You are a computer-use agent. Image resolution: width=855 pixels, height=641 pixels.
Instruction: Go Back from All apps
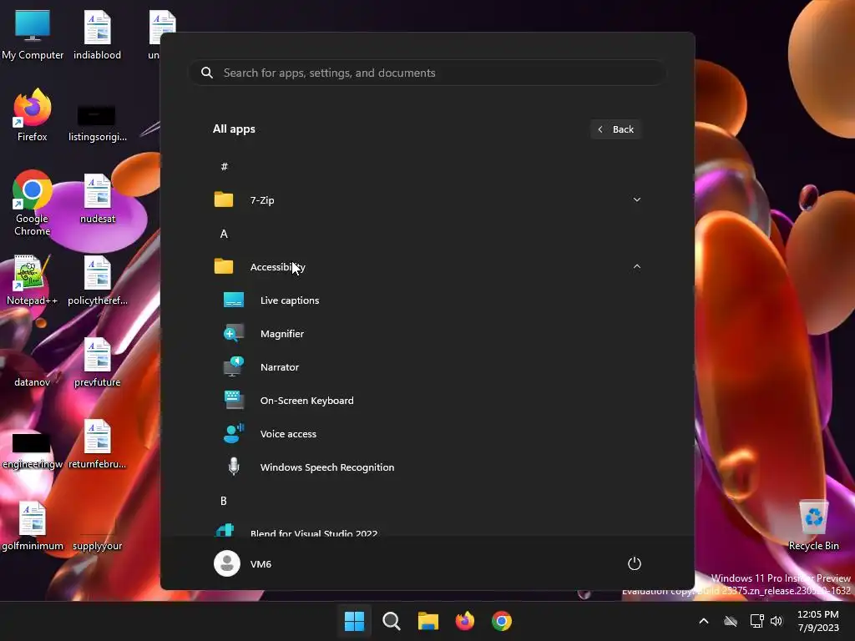click(x=616, y=129)
